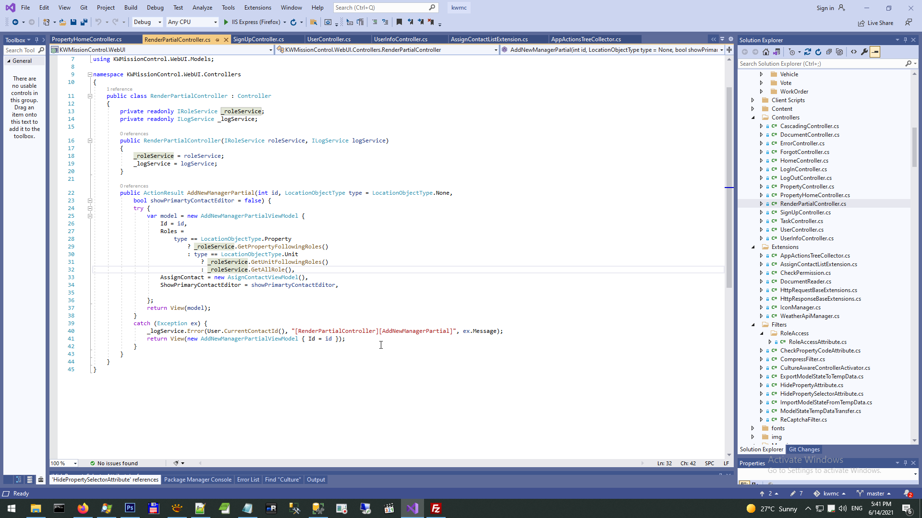
Task: Click Collapse All in Solution Explorer
Action: 829,52
